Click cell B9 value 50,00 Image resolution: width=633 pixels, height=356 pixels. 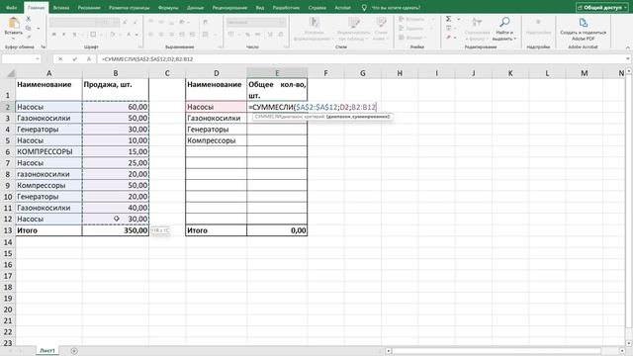(x=116, y=185)
